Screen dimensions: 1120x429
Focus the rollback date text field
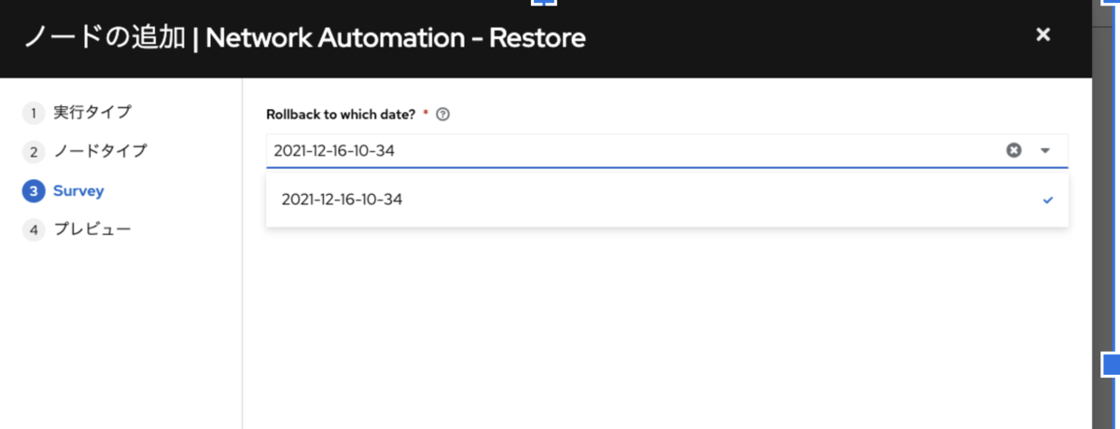coord(633,150)
